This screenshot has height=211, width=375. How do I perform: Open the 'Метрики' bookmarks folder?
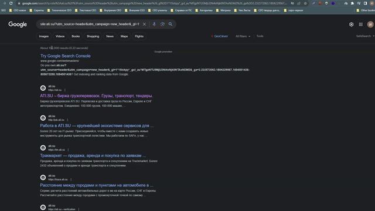[223, 11]
